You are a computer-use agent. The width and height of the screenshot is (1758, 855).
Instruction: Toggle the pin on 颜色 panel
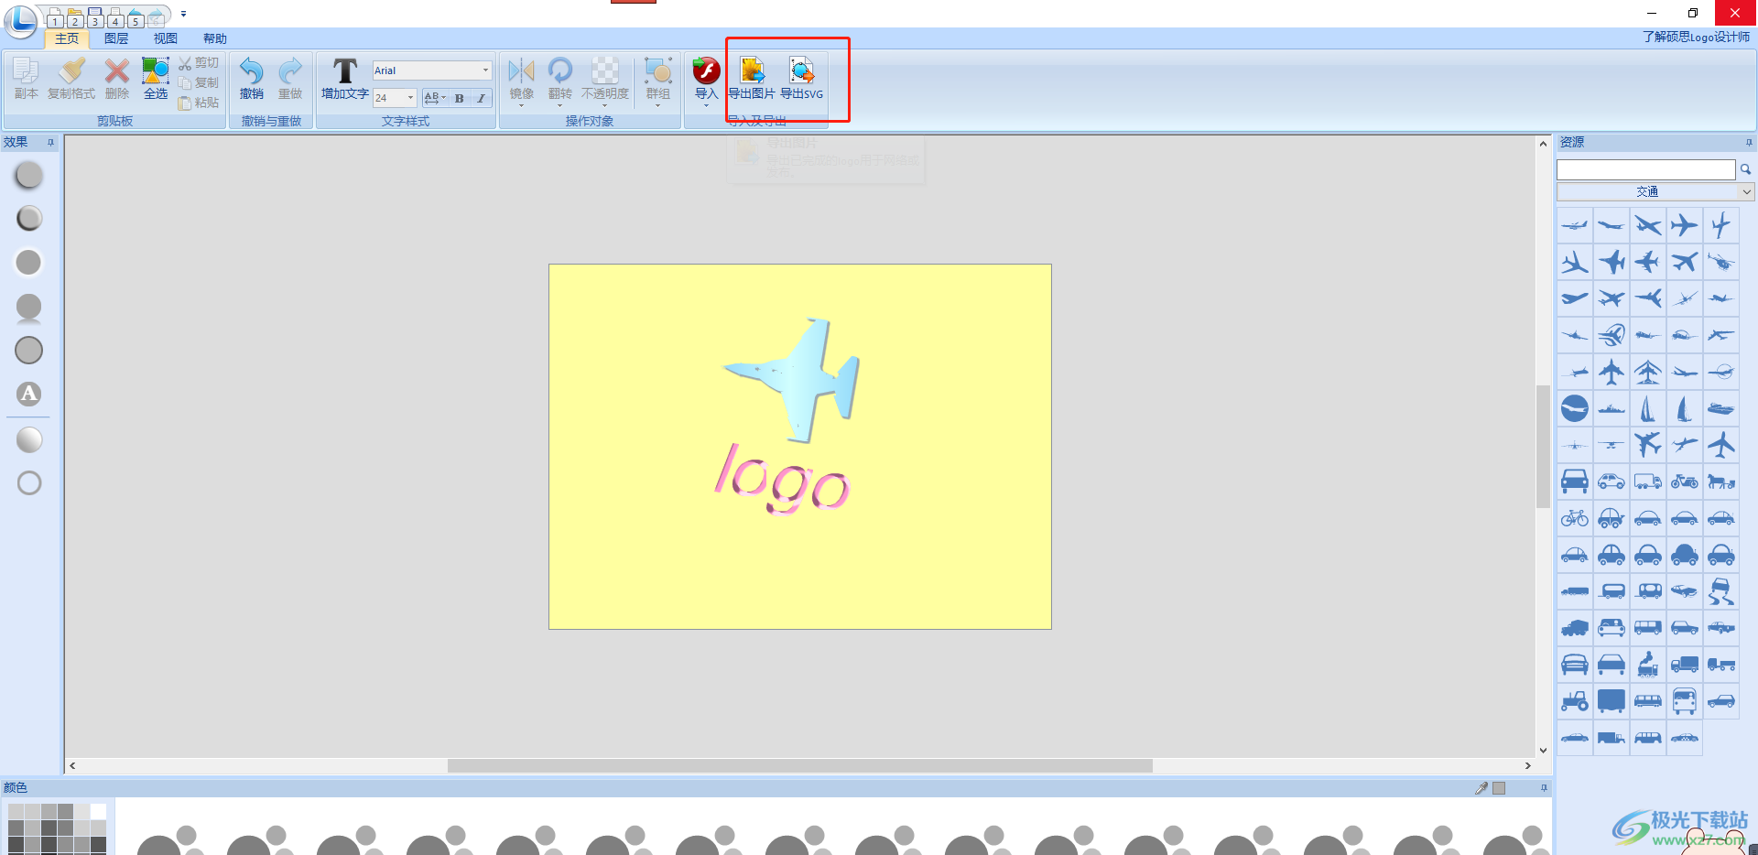[x=1544, y=787]
